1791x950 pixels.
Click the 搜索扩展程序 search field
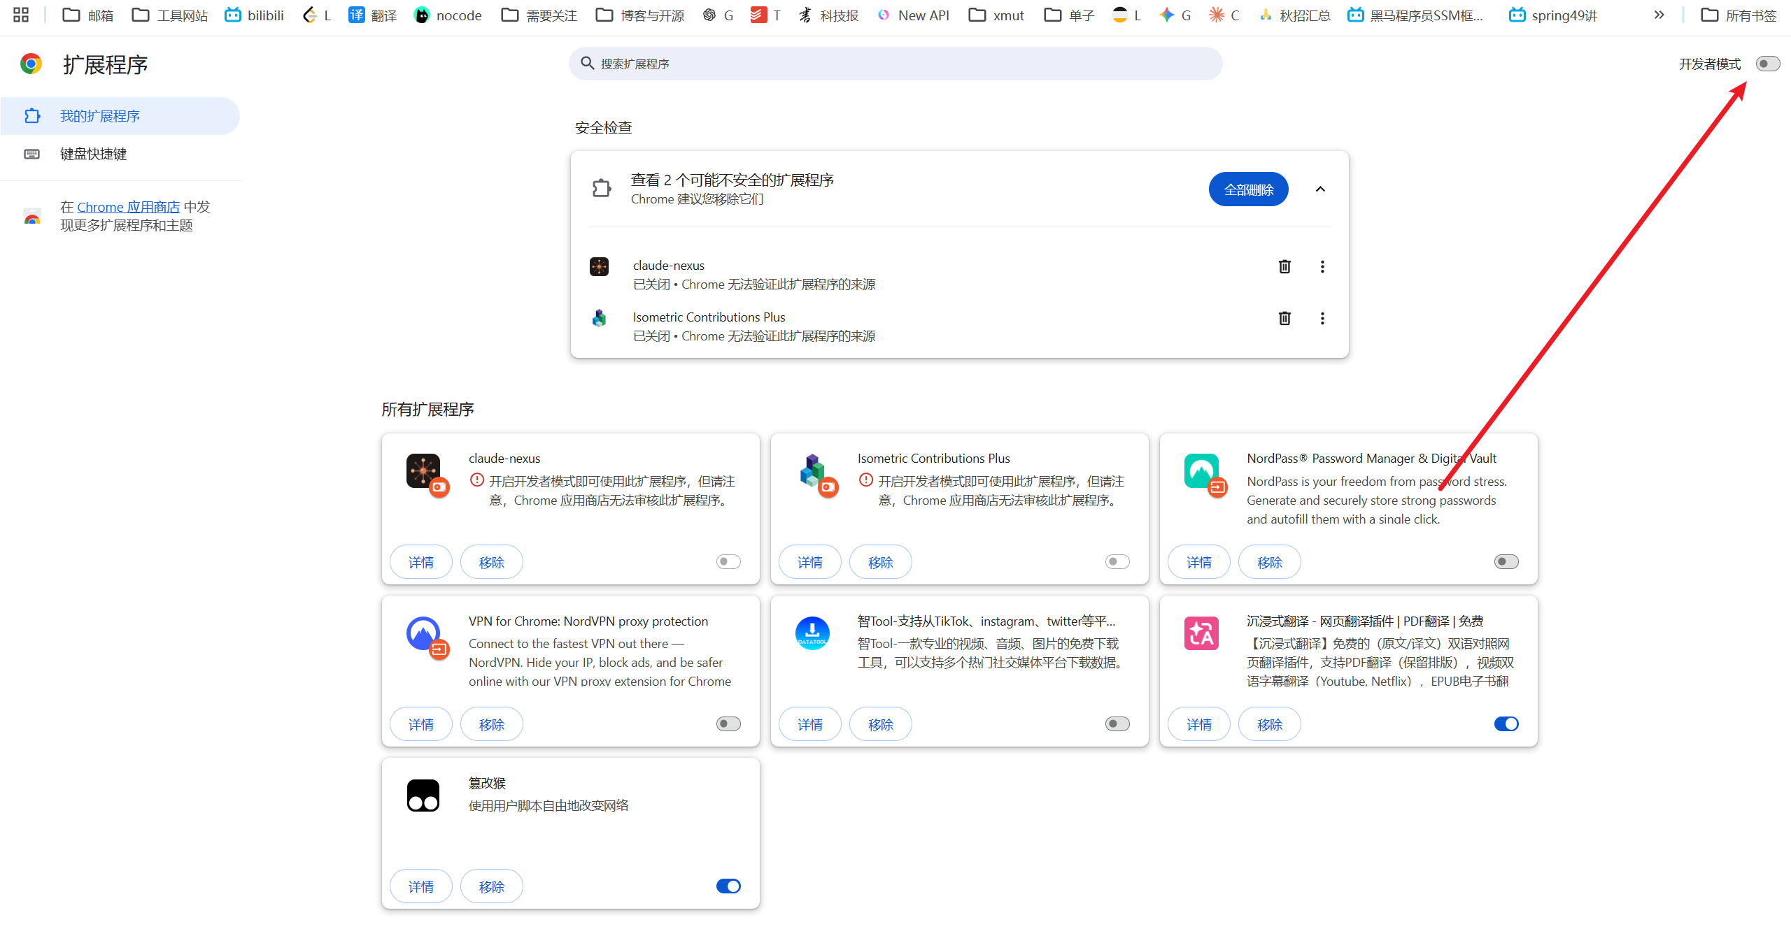(895, 64)
